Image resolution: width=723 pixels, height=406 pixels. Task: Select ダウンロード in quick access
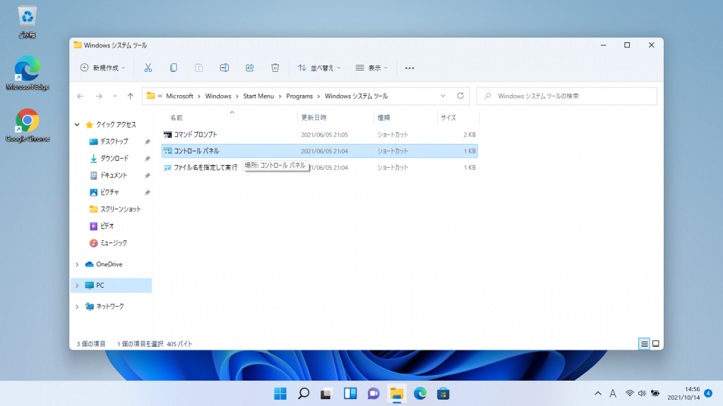pos(114,159)
